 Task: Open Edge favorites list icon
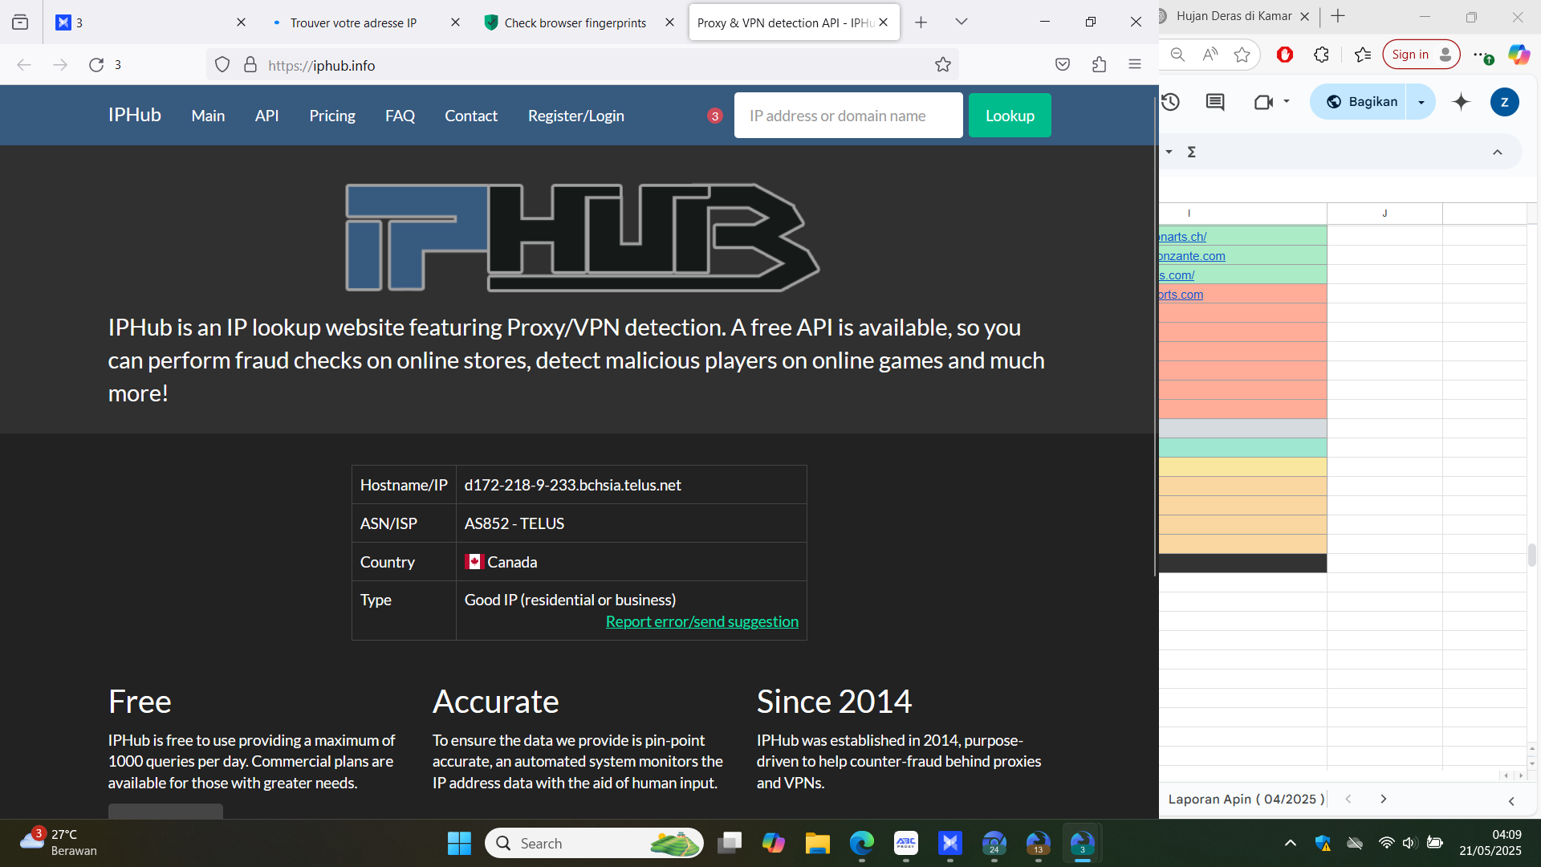(1363, 55)
